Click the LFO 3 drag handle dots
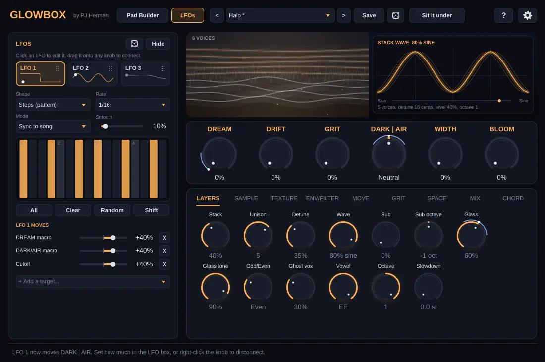 pos(163,68)
